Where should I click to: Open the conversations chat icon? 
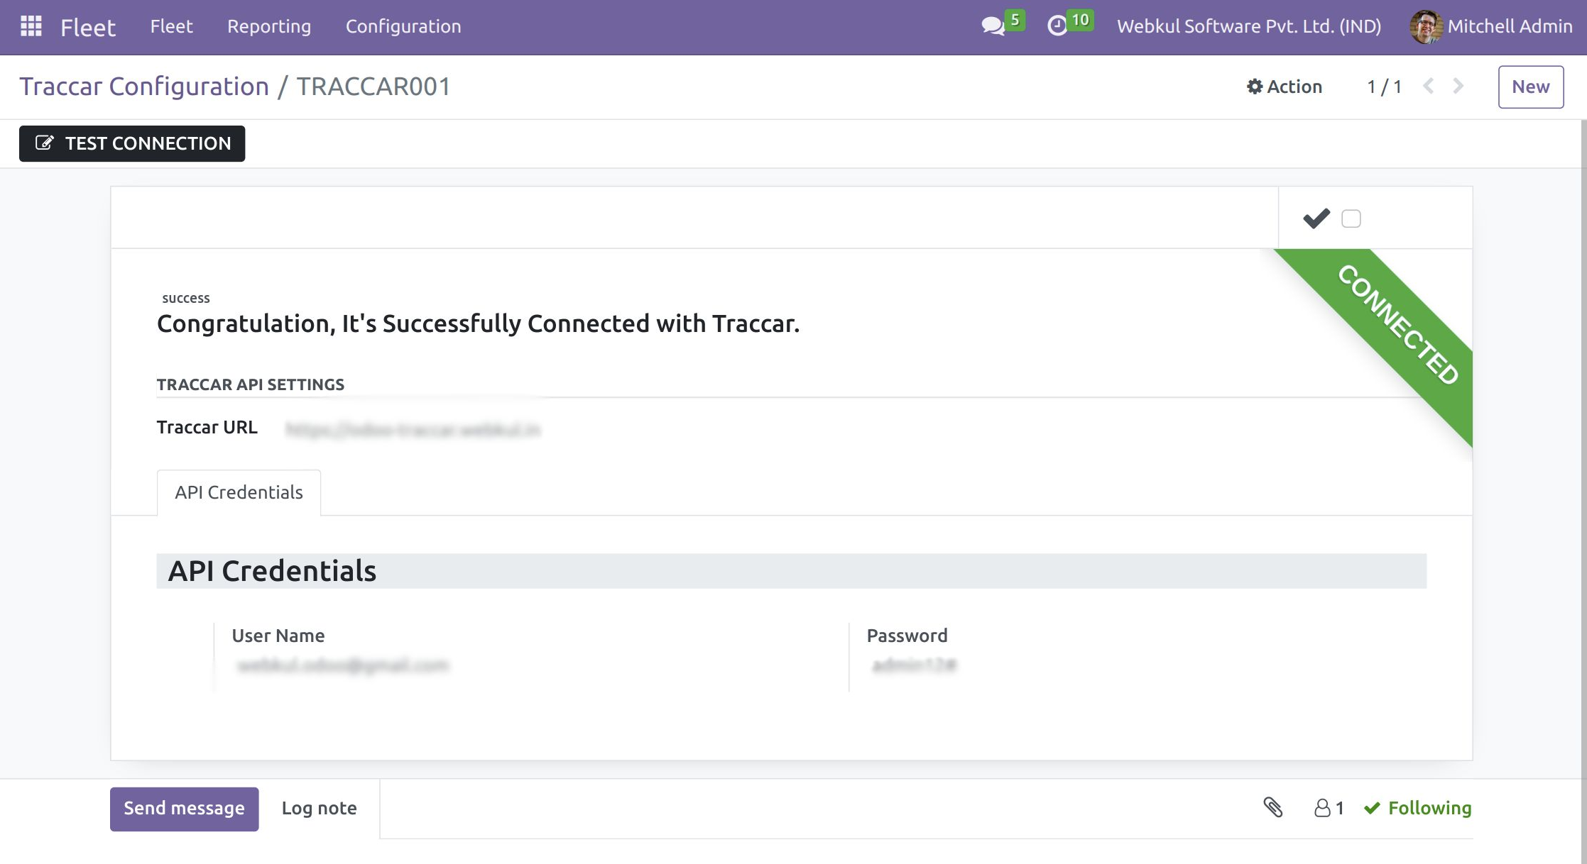coord(993,26)
